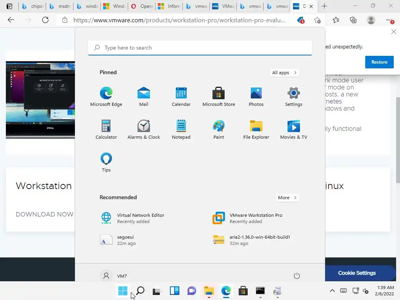
Task: Open File Explorer on the taskbar
Action: tap(209, 291)
